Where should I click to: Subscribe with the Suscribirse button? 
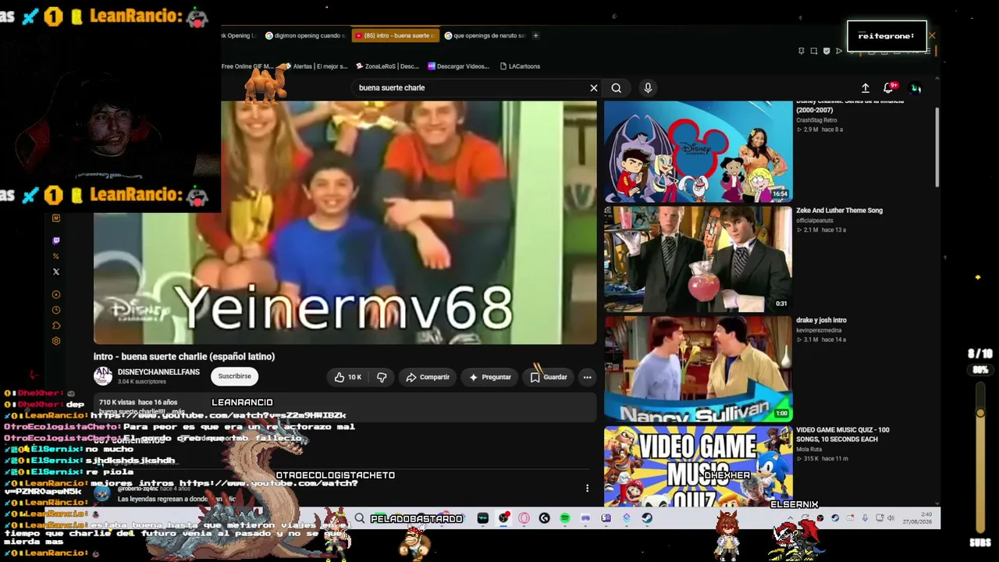[235, 376]
